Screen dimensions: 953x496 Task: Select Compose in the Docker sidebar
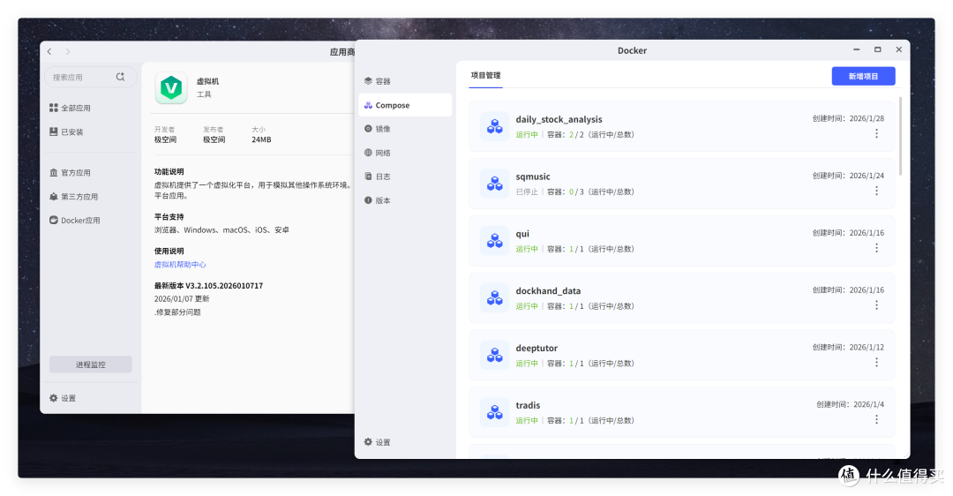point(405,105)
